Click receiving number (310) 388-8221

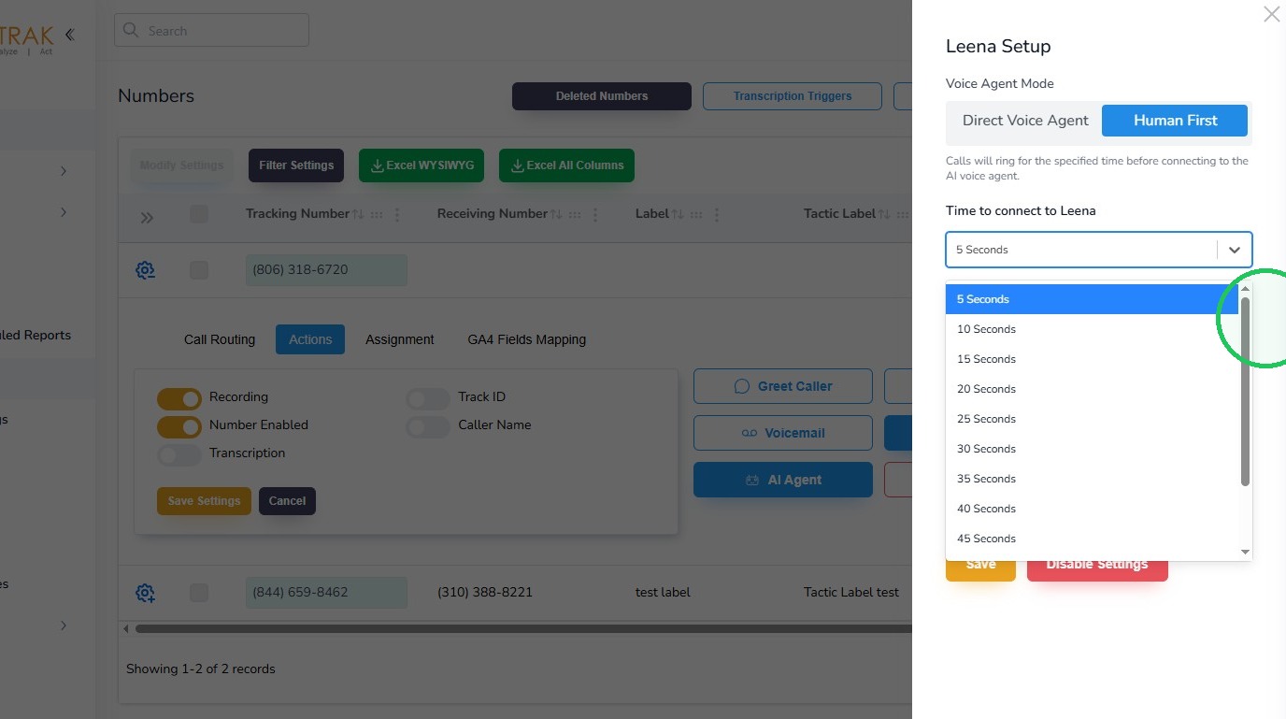pos(485,593)
